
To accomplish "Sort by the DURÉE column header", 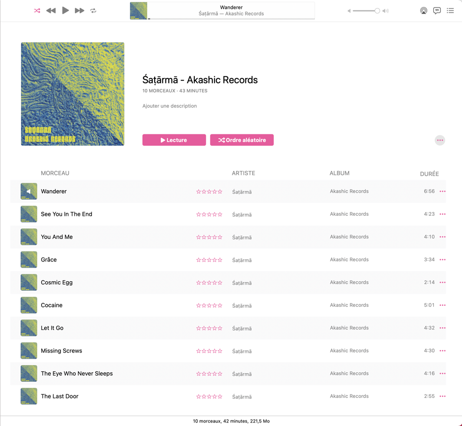I will 429,174.
